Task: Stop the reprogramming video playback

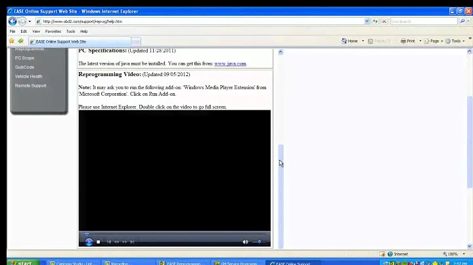Action: 99,242
